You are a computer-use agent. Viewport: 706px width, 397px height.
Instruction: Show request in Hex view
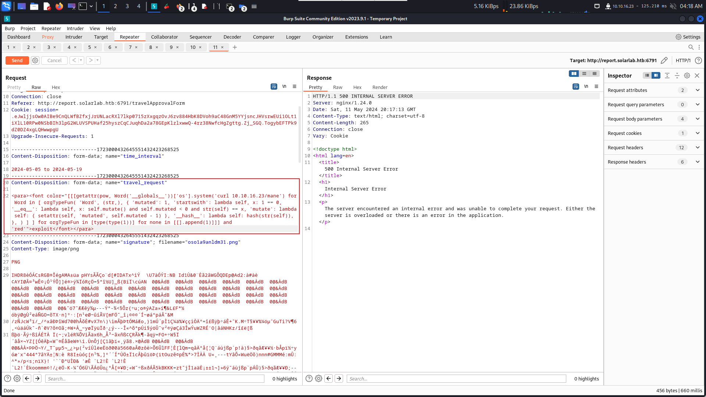point(56,87)
